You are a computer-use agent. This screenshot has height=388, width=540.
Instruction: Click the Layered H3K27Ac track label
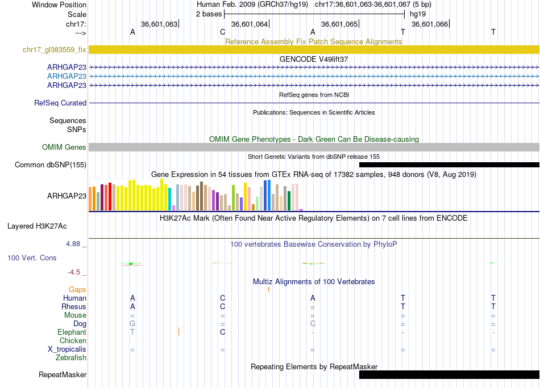pos(37,226)
